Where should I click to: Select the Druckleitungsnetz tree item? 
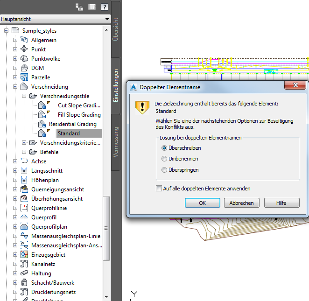point(53,292)
